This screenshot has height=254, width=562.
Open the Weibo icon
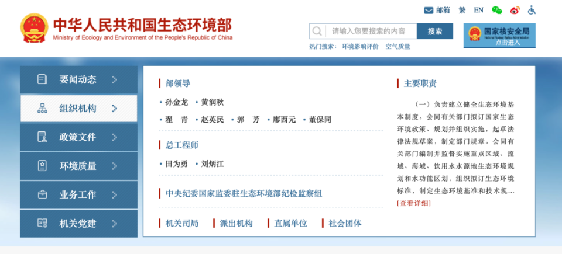[x=515, y=11]
